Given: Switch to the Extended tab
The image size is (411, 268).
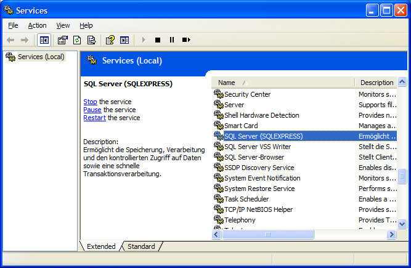Looking at the screenshot, I should tap(101, 246).
